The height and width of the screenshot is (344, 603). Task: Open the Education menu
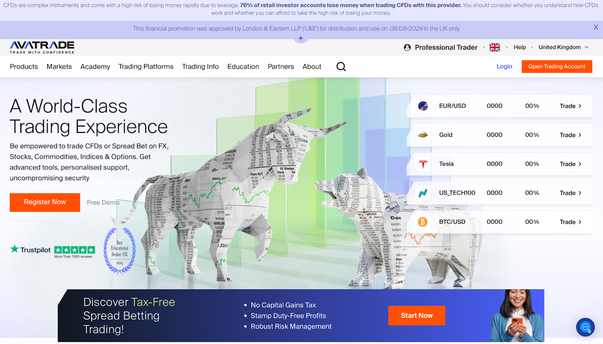[243, 67]
